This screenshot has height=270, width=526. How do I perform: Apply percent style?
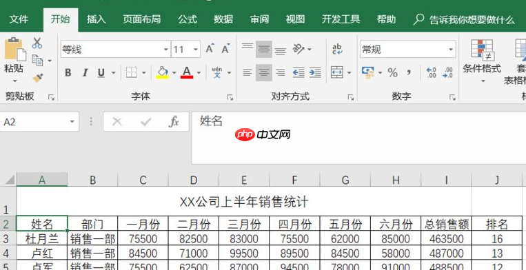click(392, 72)
